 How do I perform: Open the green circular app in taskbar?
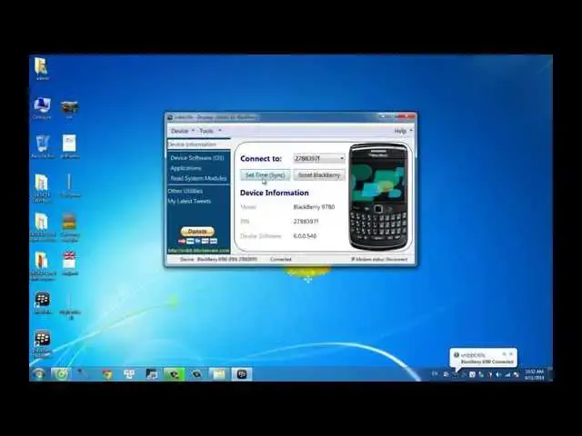[61, 374]
